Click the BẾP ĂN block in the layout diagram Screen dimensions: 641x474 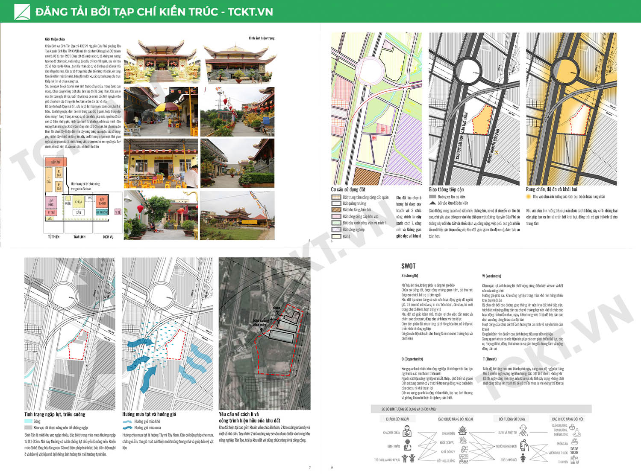point(56,162)
